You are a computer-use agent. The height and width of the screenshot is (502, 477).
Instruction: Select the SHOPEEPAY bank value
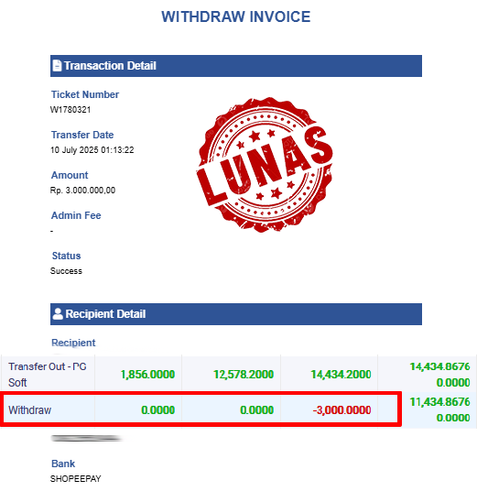pos(76,478)
